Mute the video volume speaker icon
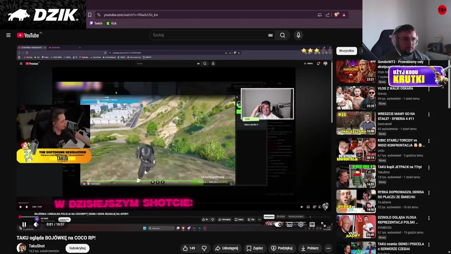This screenshot has height=254, width=451. click(x=36, y=224)
